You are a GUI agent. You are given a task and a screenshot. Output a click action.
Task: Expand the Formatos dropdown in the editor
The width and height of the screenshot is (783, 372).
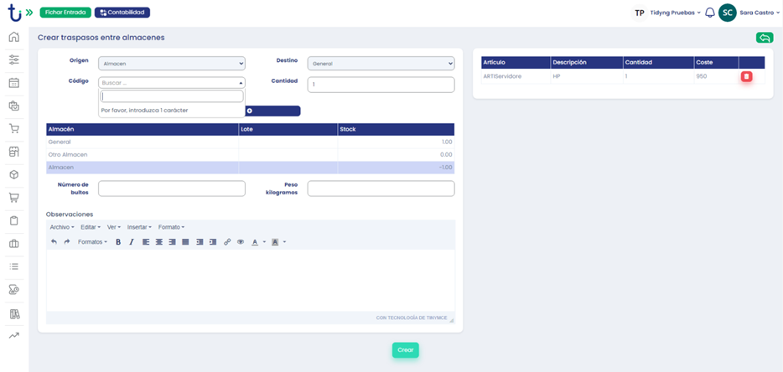[92, 242]
